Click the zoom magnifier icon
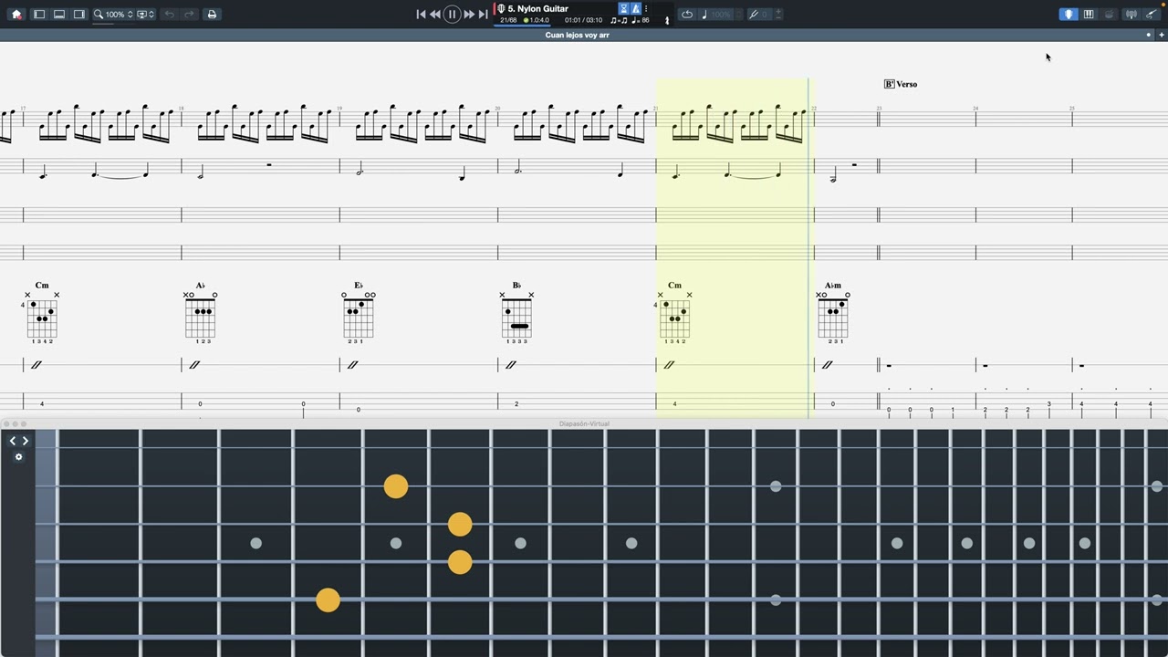 (99, 15)
